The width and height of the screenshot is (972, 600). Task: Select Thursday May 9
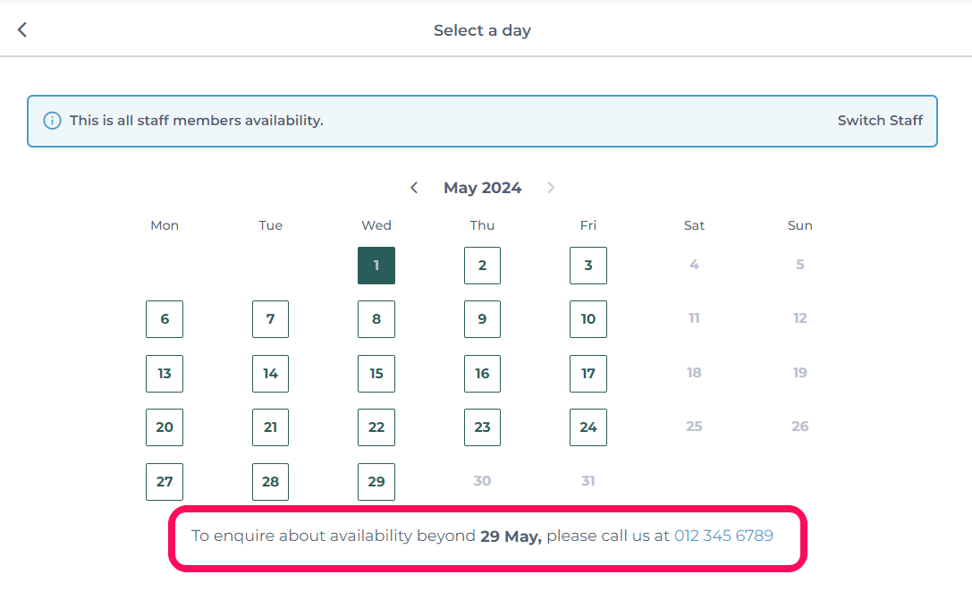coord(482,319)
